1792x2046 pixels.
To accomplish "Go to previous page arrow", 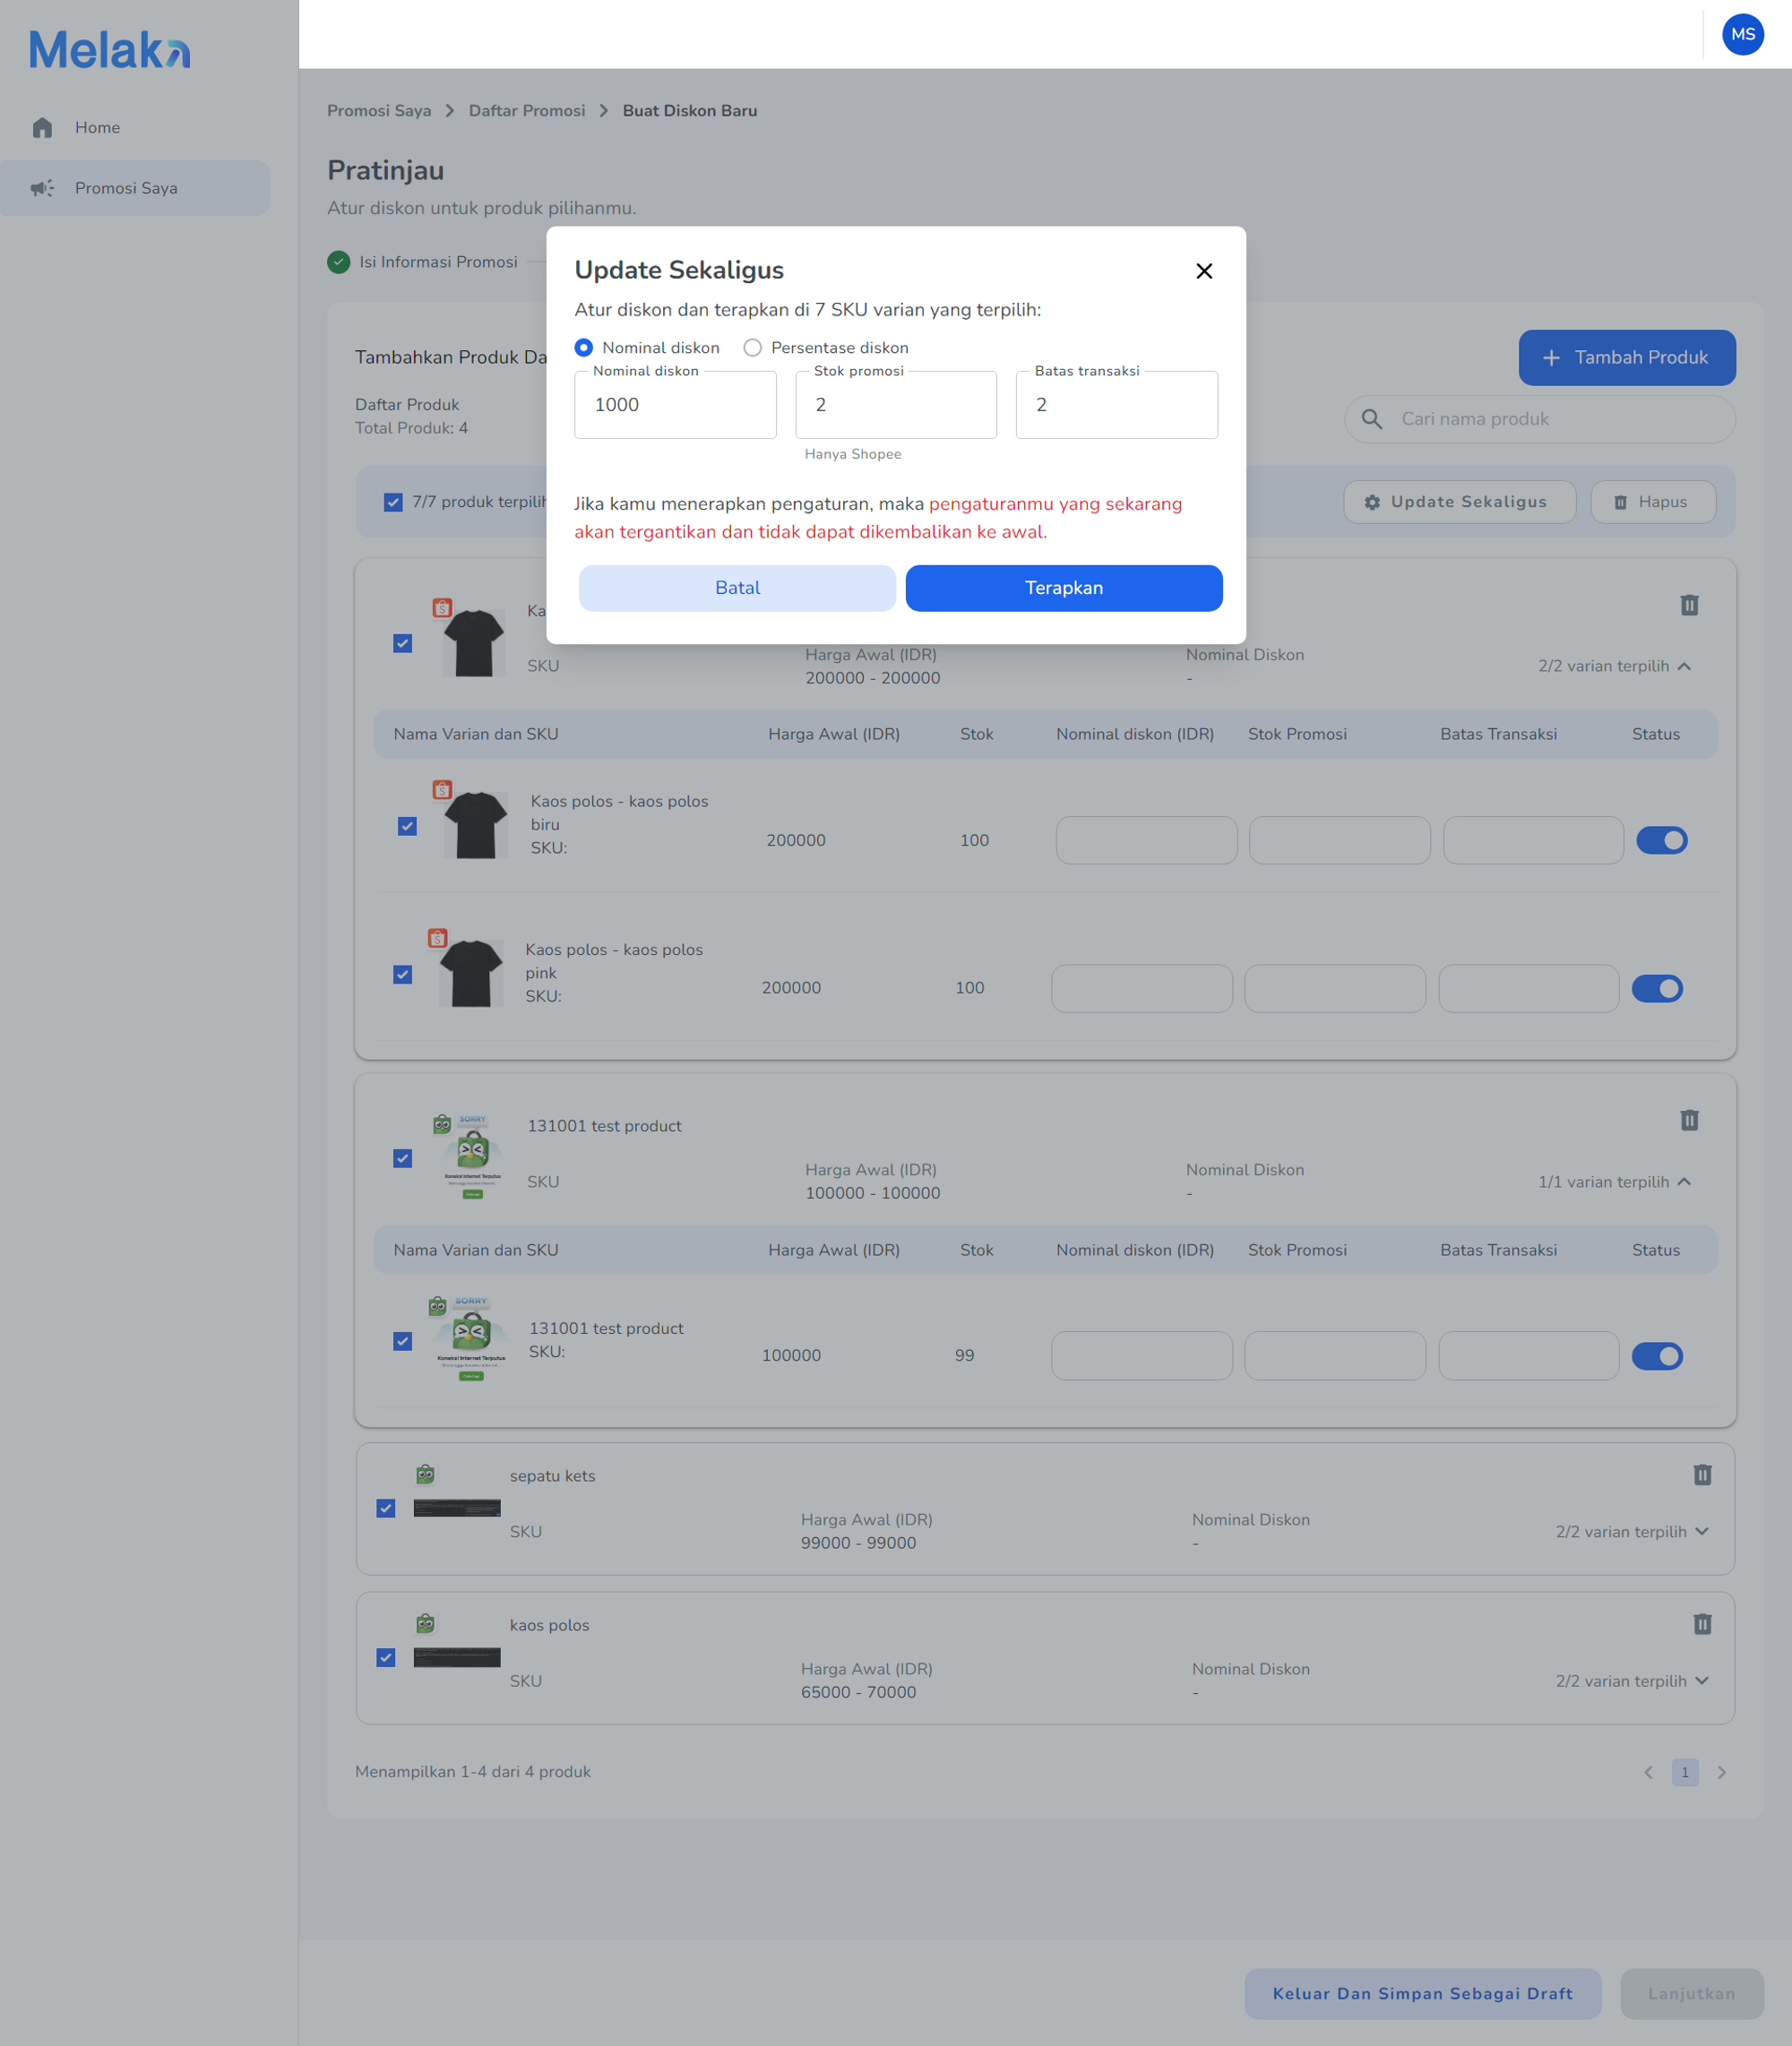I will (x=1648, y=1773).
